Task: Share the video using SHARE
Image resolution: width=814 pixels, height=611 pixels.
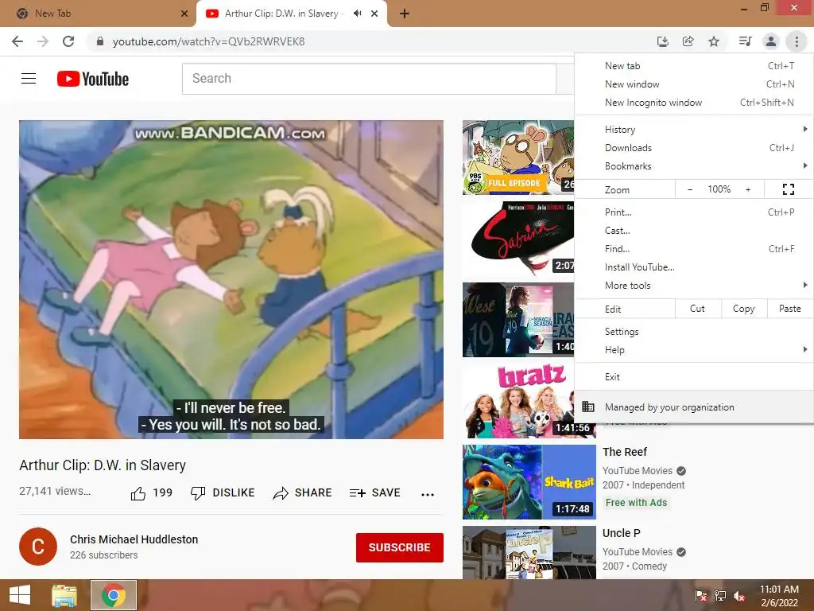Action: pyautogui.click(x=303, y=492)
